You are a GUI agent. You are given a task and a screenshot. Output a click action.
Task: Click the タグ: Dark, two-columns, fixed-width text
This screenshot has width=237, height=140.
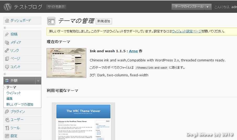click(119, 75)
